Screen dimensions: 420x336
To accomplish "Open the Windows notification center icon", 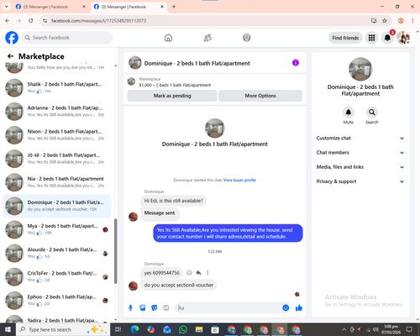I will click(x=409, y=329).
